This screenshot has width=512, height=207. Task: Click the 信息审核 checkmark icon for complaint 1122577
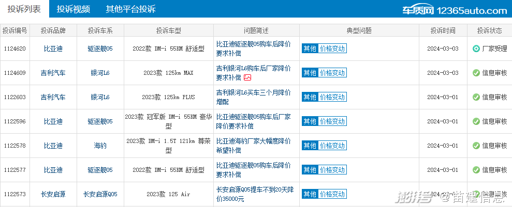coord(476,170)
